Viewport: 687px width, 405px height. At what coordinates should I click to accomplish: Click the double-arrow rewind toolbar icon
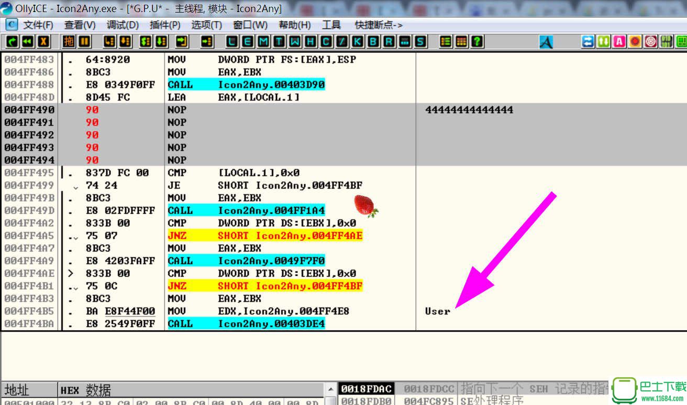click(28, 41)
